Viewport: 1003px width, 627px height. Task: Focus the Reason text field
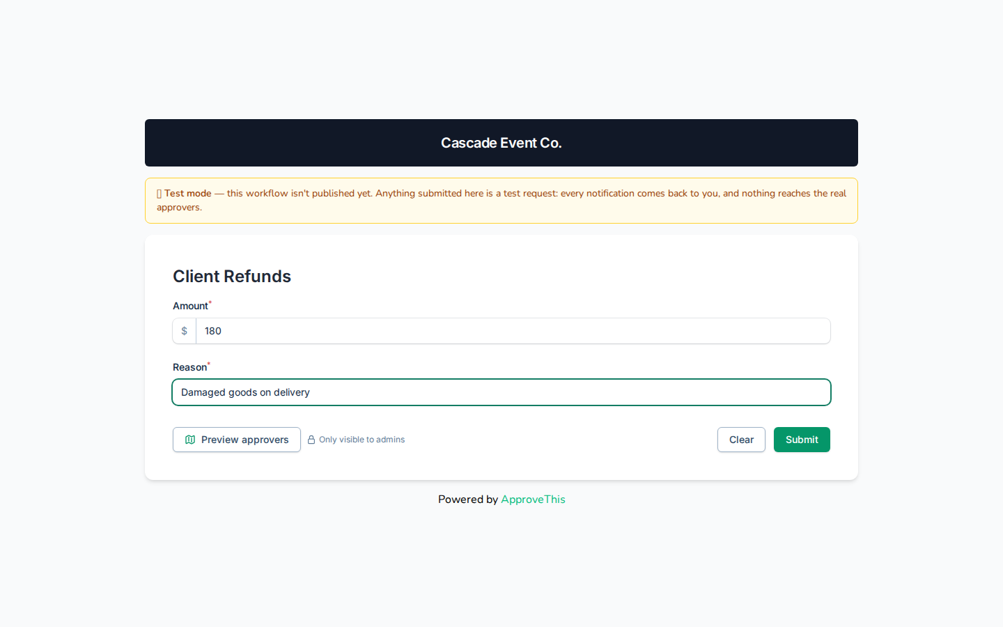[x=501, y=392]
